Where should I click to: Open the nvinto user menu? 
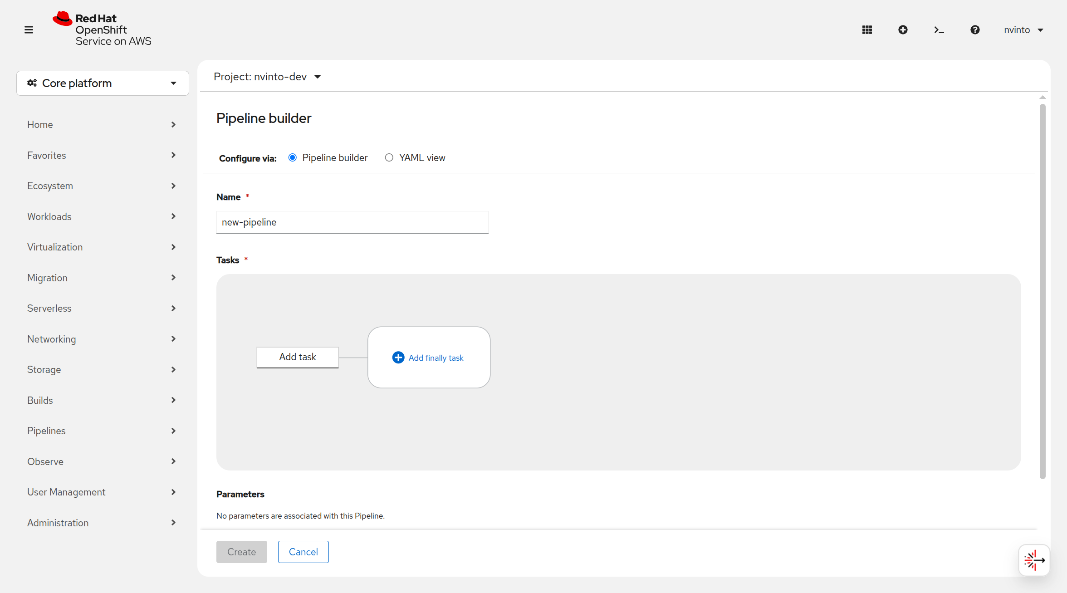pos(1023,30)
